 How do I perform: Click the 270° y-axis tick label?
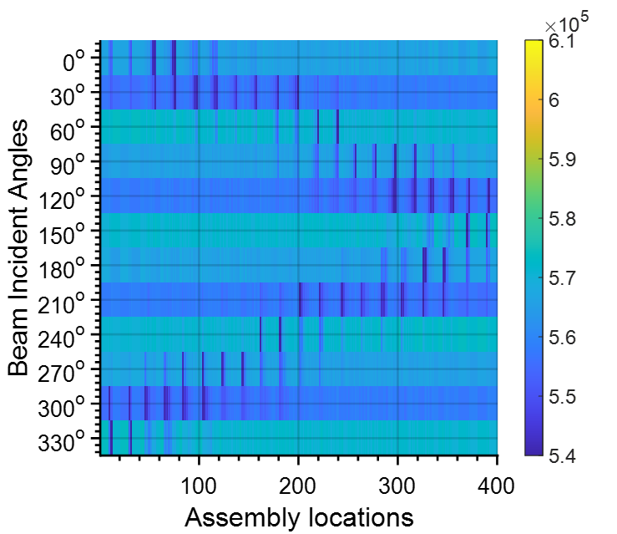coord(62,374)
